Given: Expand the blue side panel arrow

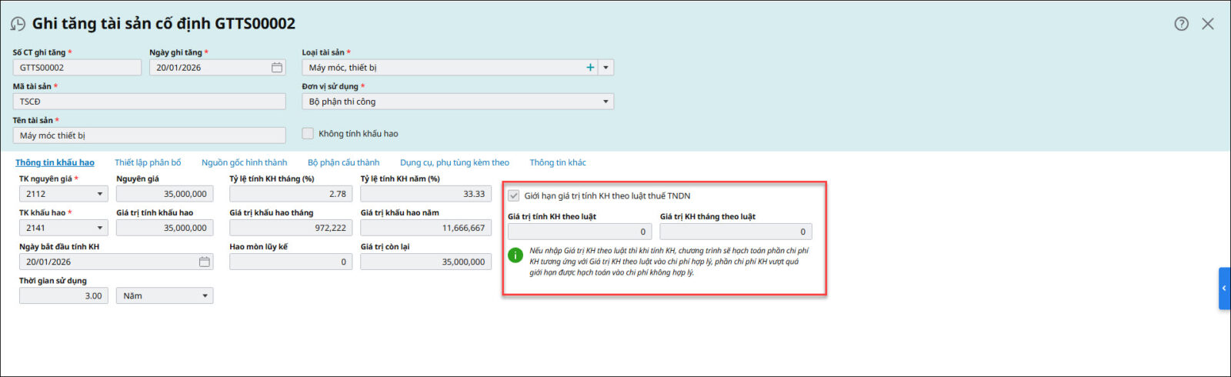Looking at the screenshot, I should click(1224, 289).
